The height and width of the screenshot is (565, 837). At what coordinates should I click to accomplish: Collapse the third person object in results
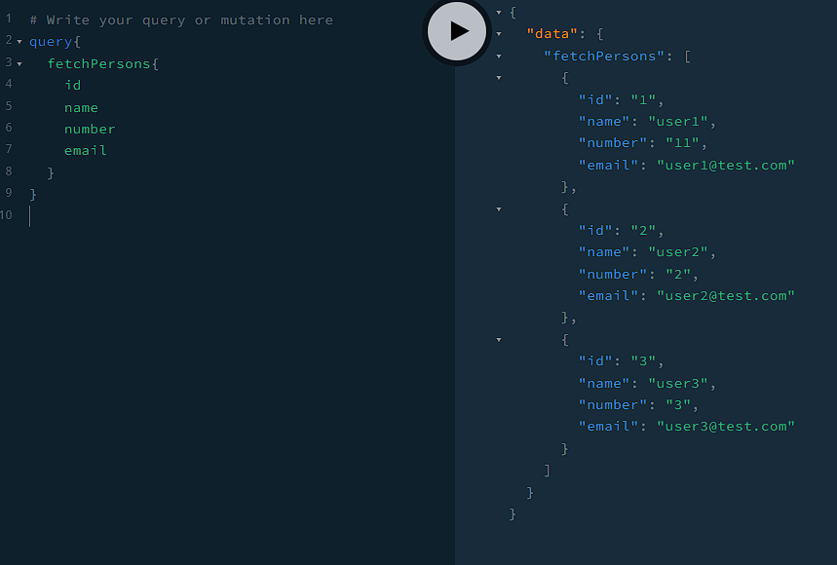498,339
